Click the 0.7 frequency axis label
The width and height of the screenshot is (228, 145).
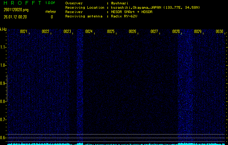point(3,120)
